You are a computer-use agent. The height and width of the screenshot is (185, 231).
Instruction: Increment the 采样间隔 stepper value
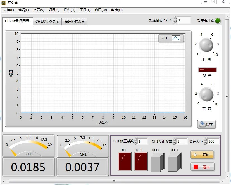[x=175, y=18]
